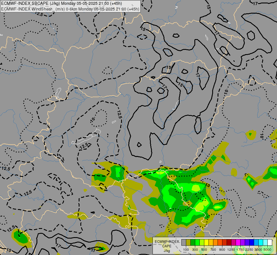Click the white swatch above 5000
The image size is (277, 255).
tap(270, 243)
